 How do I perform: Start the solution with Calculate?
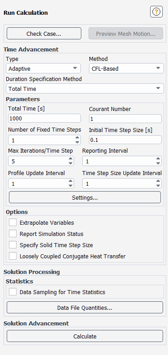tap(85, 336)
